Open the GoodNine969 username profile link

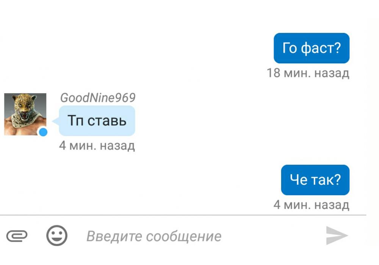tap(97, 98)
